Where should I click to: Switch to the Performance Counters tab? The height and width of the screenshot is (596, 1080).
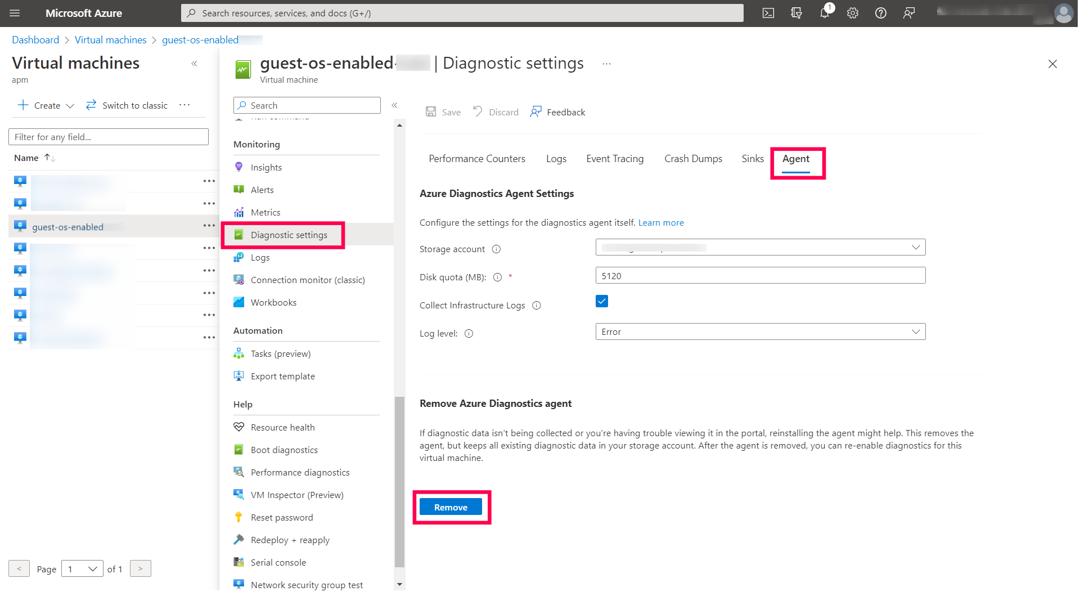[476, 159]
